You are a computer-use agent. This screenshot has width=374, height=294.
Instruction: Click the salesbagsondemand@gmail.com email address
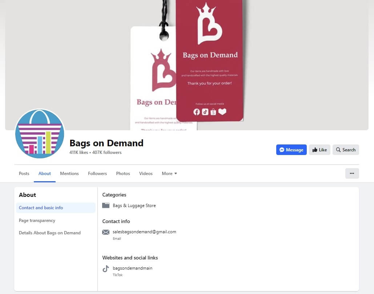[144, 232]
